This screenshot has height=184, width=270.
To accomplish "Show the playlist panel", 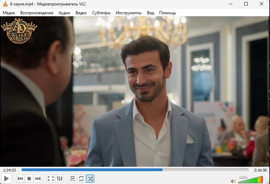I will (72, 179).
